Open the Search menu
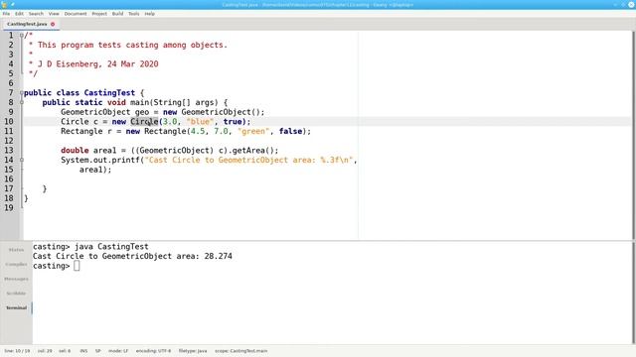 [x=36, y=13]
